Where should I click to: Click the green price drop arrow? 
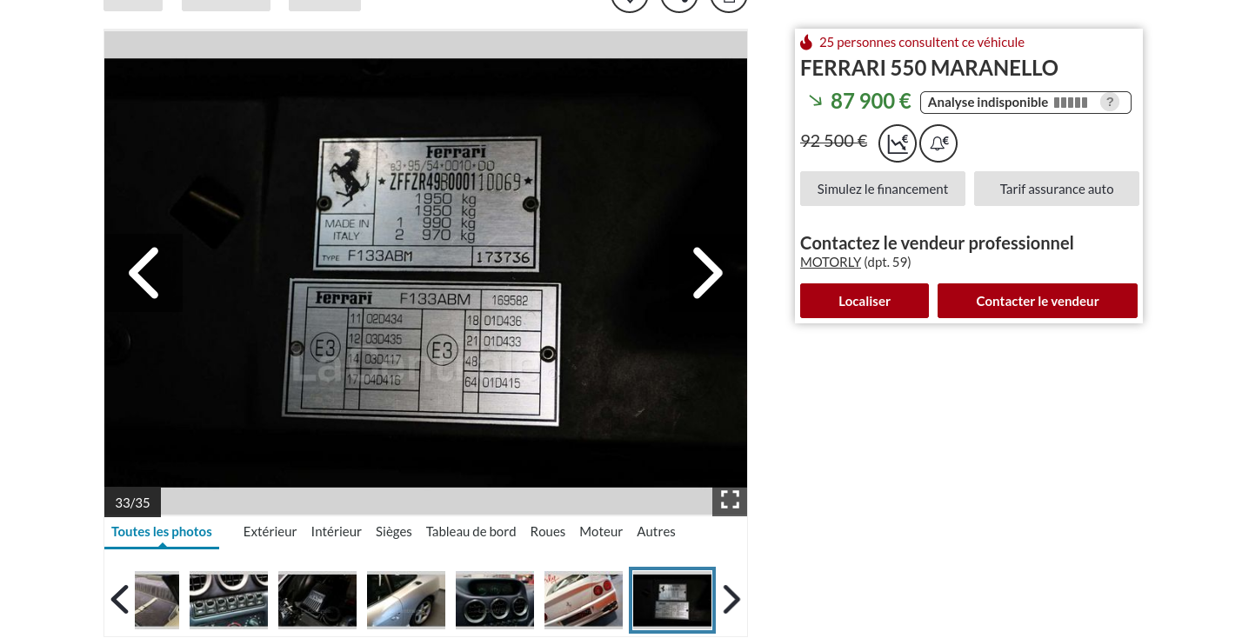[815, 101]
